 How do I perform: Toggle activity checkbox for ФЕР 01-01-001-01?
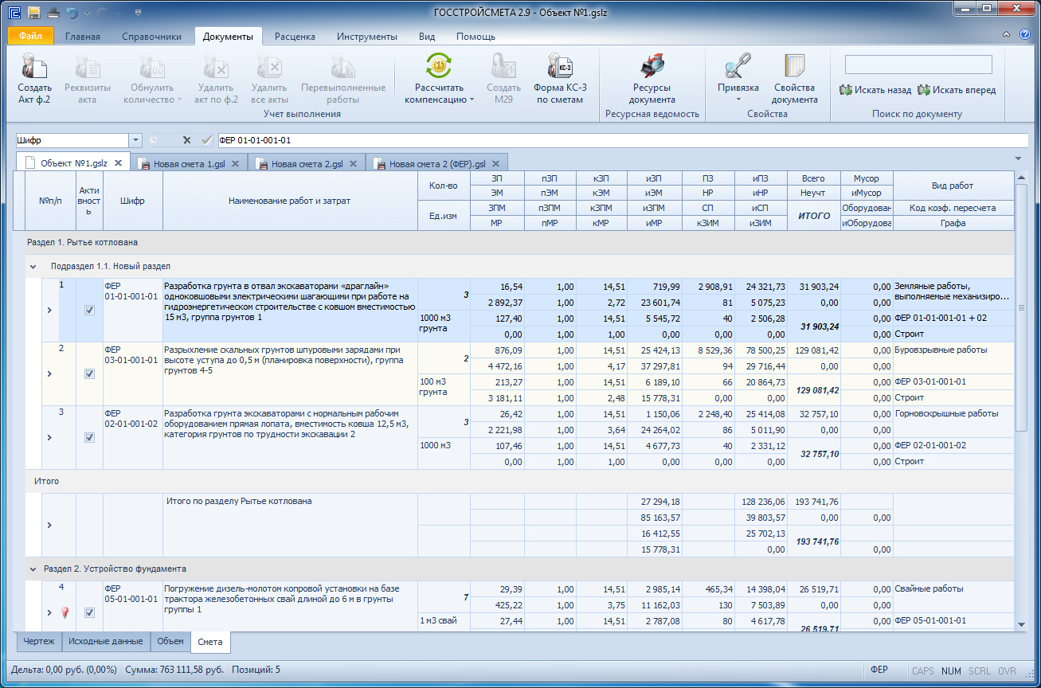89,311
